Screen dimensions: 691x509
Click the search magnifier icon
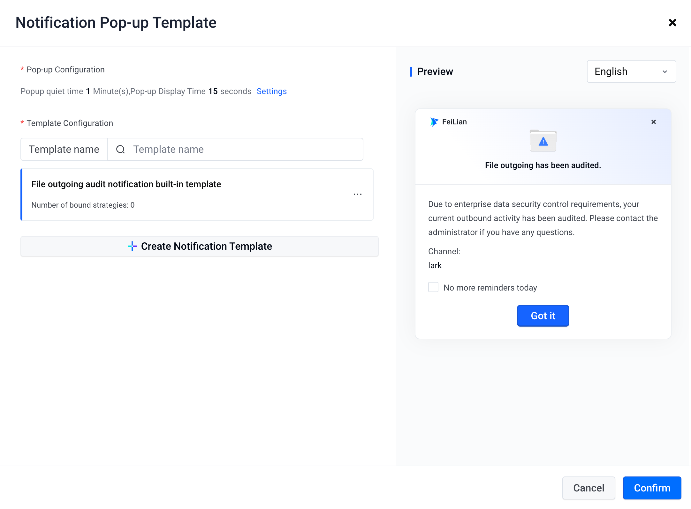(120, 149)
